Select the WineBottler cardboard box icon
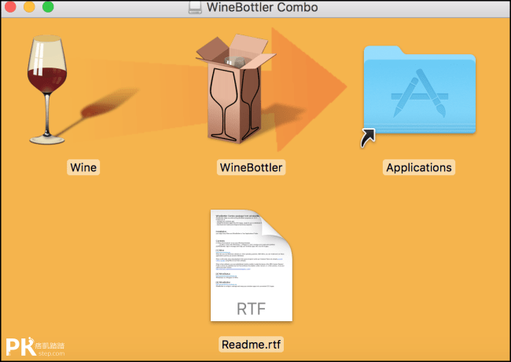 (x=236, y=89)
